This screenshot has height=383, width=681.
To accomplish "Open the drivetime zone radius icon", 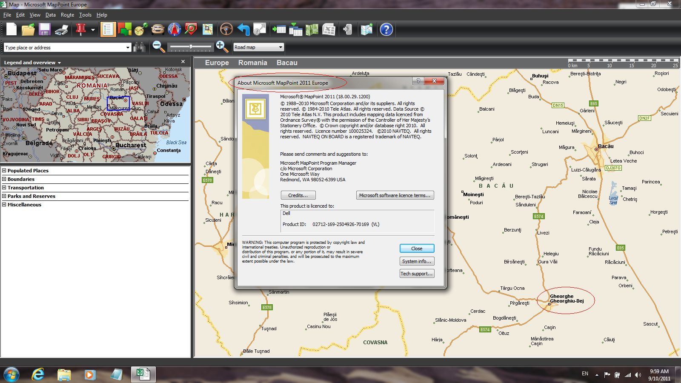I will coord(141,29).
